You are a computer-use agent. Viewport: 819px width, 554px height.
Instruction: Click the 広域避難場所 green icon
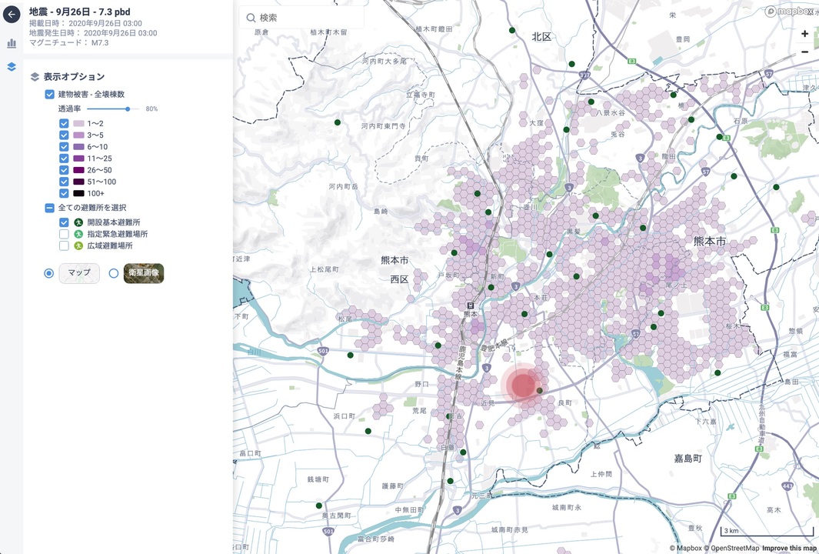[78, 246]
